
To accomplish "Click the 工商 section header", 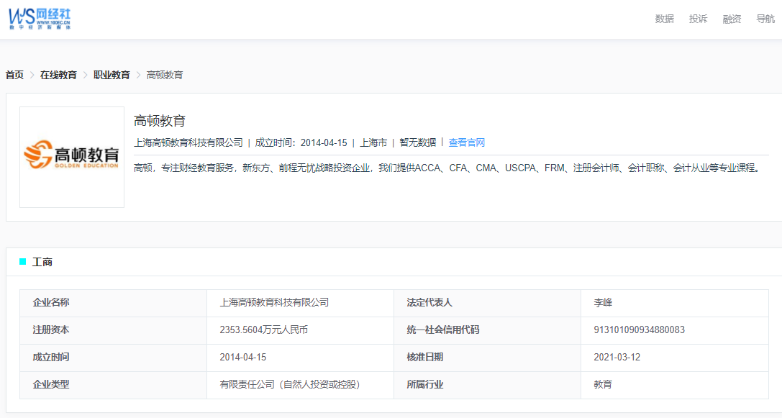I will (42, 262).
